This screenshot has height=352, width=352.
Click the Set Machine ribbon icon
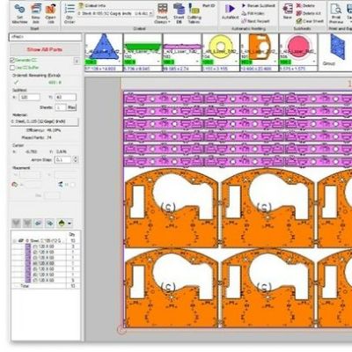19,14
